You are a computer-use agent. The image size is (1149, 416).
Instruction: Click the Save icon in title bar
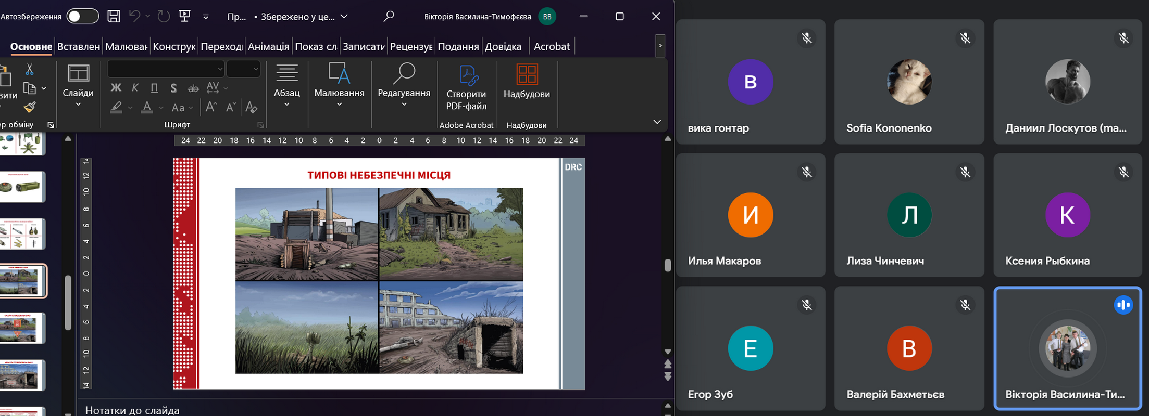(114, 17)
